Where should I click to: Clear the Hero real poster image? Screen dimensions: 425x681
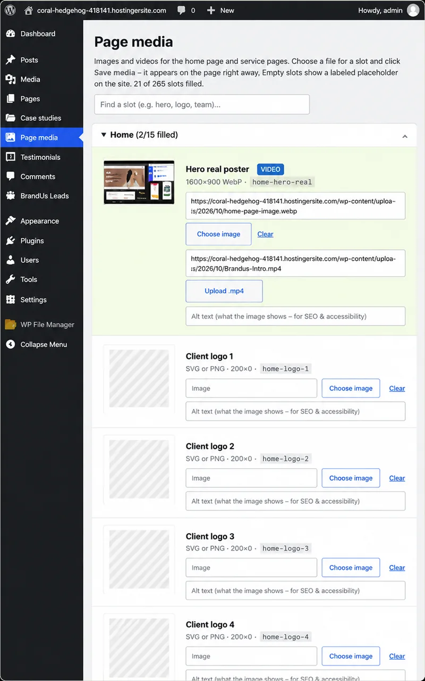(266, 234)
